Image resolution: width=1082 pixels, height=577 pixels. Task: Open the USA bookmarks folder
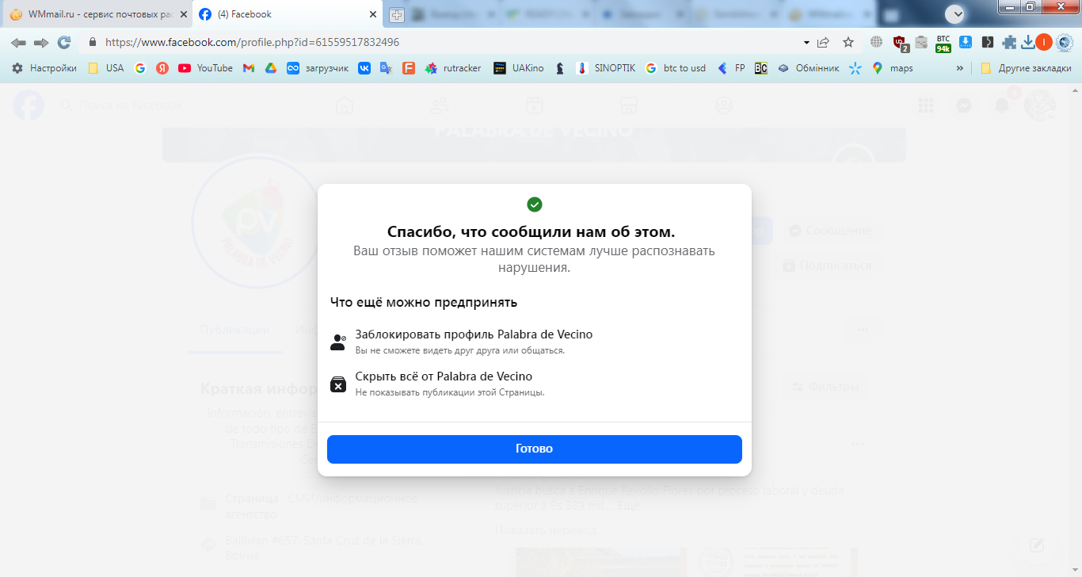(105, 68)
